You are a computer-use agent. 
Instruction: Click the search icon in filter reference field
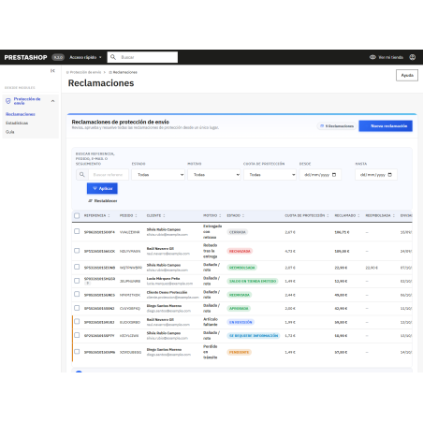coord(82,175)
